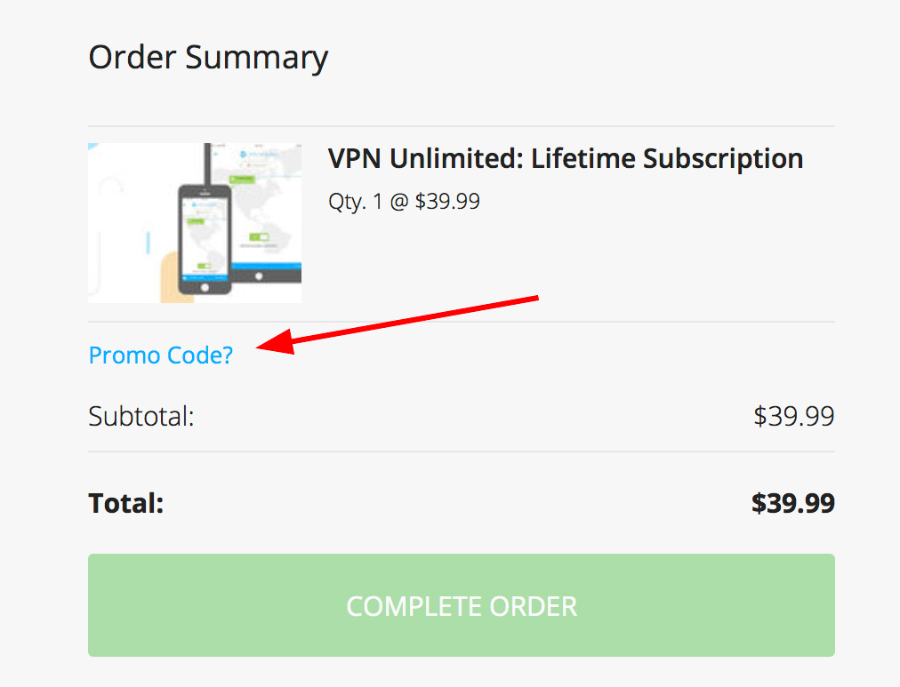Screen dimensions: 900x687
Task: Click the bold Total label
Action: tap(126, 504)
